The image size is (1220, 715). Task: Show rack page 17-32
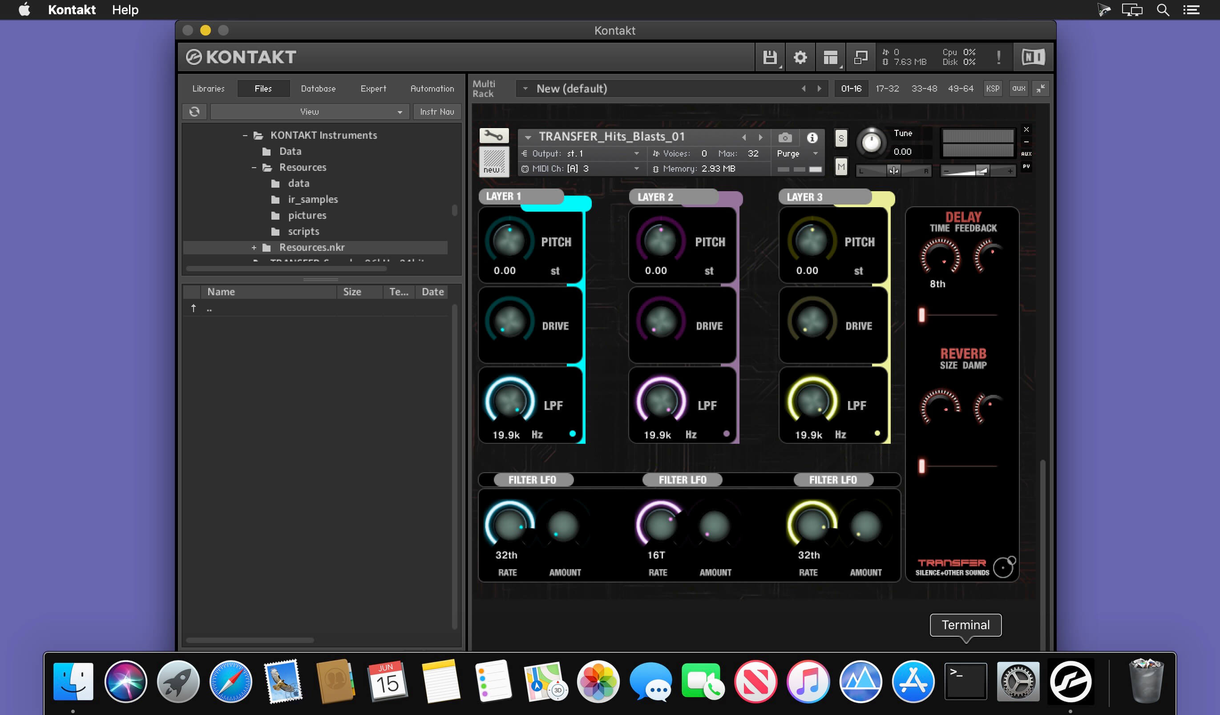pos(887,88)
